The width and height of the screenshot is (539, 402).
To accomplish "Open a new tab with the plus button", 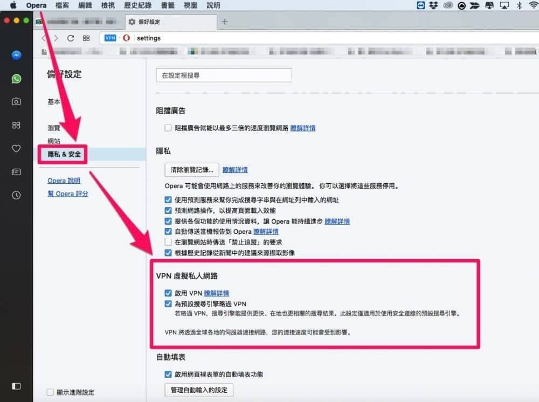I will [x=224, y=22].
